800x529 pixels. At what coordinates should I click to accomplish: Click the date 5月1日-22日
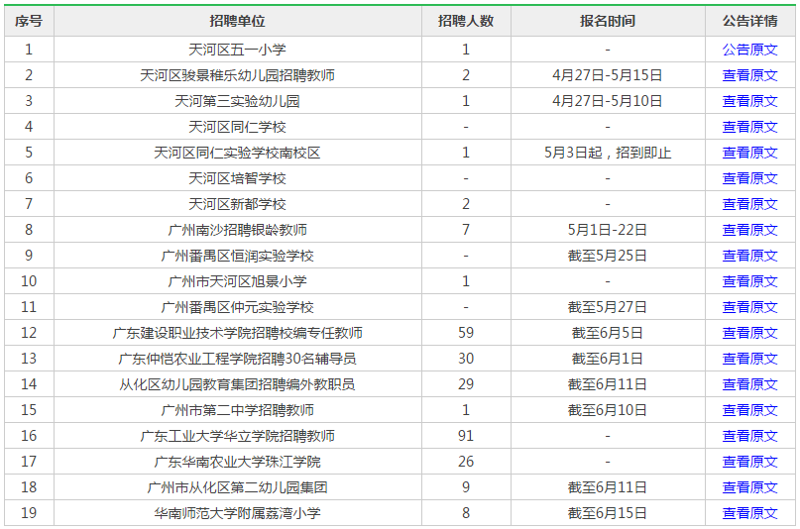607,230
